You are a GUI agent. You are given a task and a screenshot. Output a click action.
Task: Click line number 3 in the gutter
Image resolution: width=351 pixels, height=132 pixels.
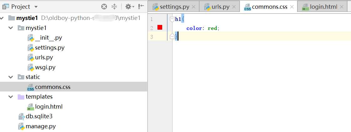point(152,37)
